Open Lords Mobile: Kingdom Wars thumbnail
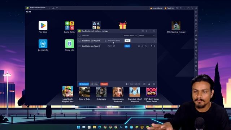231x130 pixels. pyautogui.click(x=67, y=91)
